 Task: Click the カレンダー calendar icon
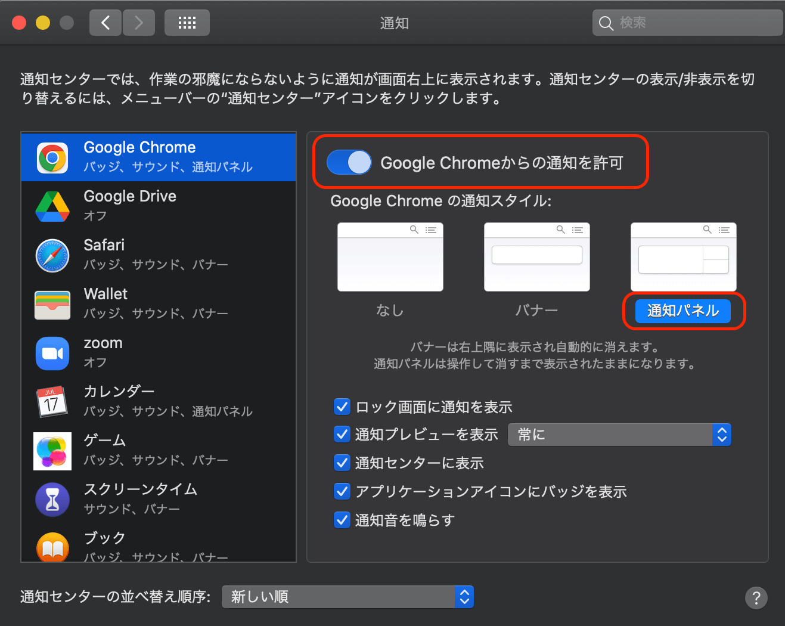52,402
